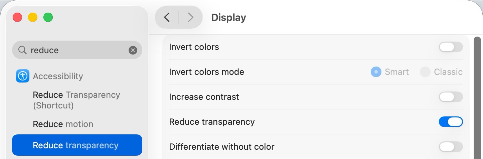Turn on Differentiate without color
The image size is (483, 159).
451,147
